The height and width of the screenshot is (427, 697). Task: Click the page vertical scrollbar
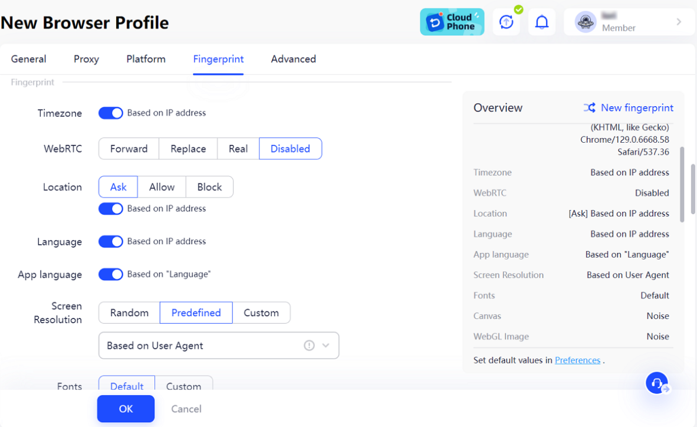click(x=692, y=189)
